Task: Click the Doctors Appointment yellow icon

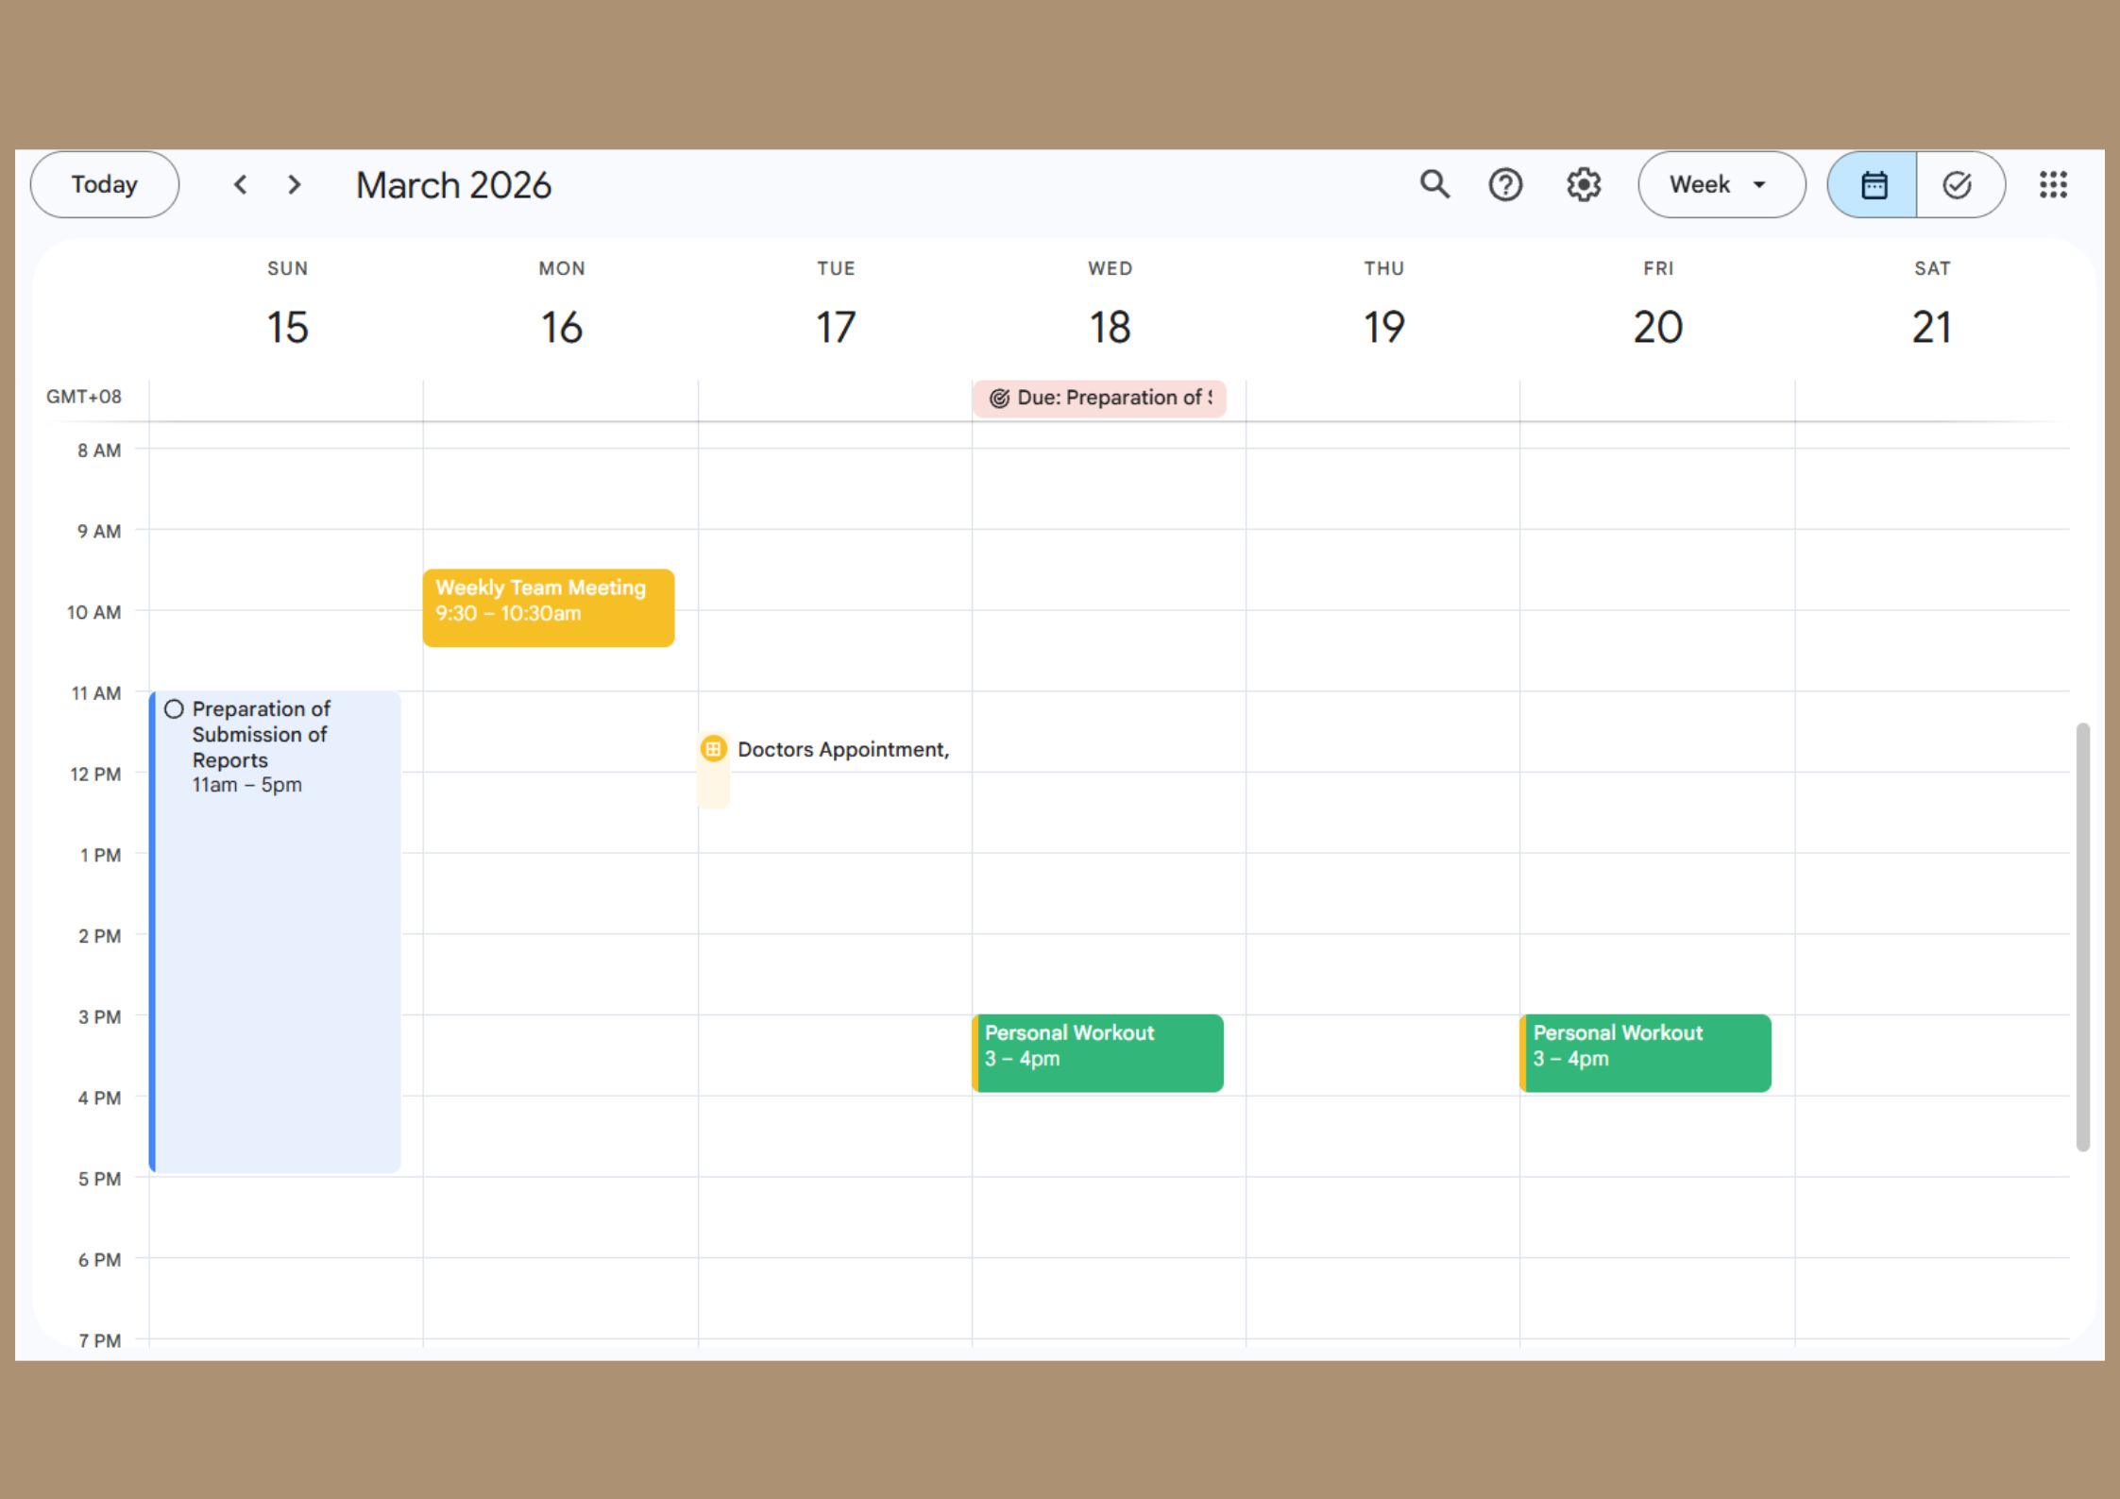Action: click(714, 749)
